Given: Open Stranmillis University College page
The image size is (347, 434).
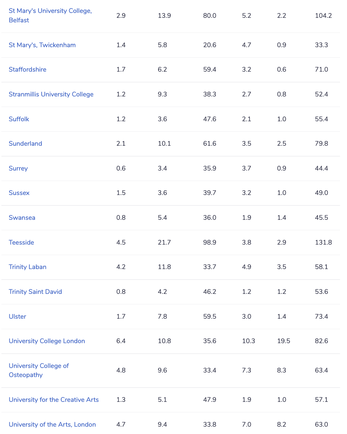Looking at the screenshot, I should point(51,94).
